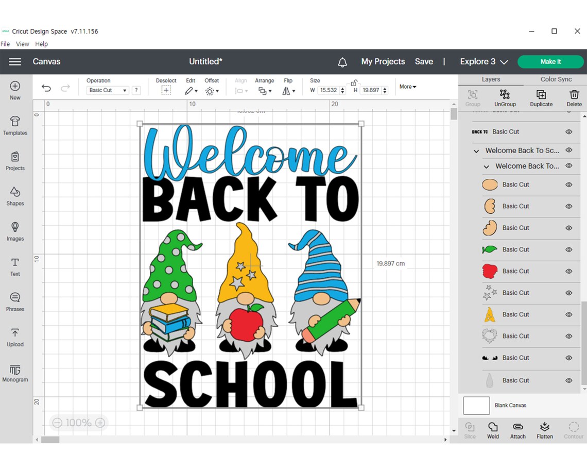587x470 pixels.
Task: Open the More dropdown in the toolbar
Action: [x=407, y=87]
